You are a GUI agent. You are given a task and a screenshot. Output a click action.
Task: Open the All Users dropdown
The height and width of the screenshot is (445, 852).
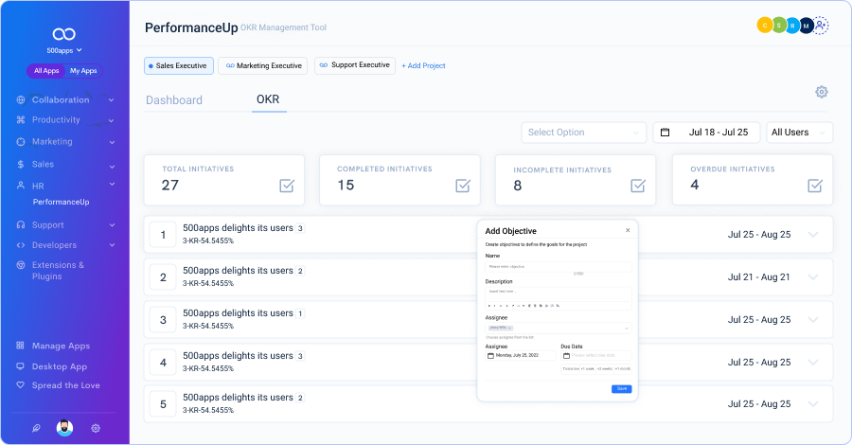[799, 133]
